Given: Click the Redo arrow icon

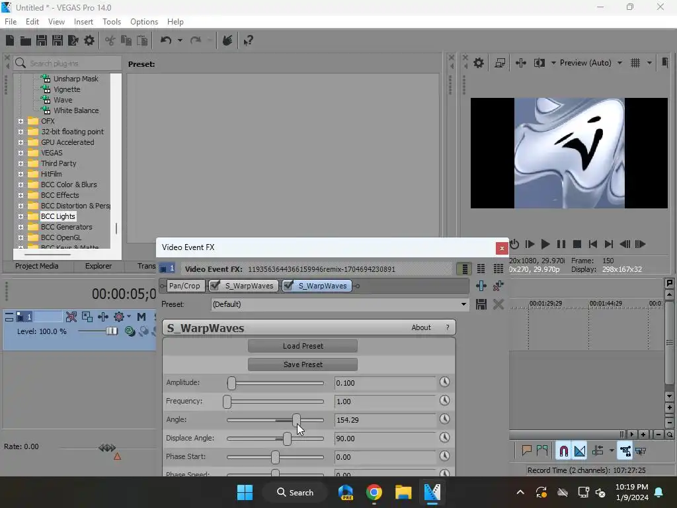Looking at the screenshot, I should [196, 40].
